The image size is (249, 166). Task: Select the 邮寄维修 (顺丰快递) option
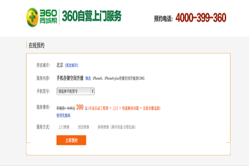click(116, 127)
